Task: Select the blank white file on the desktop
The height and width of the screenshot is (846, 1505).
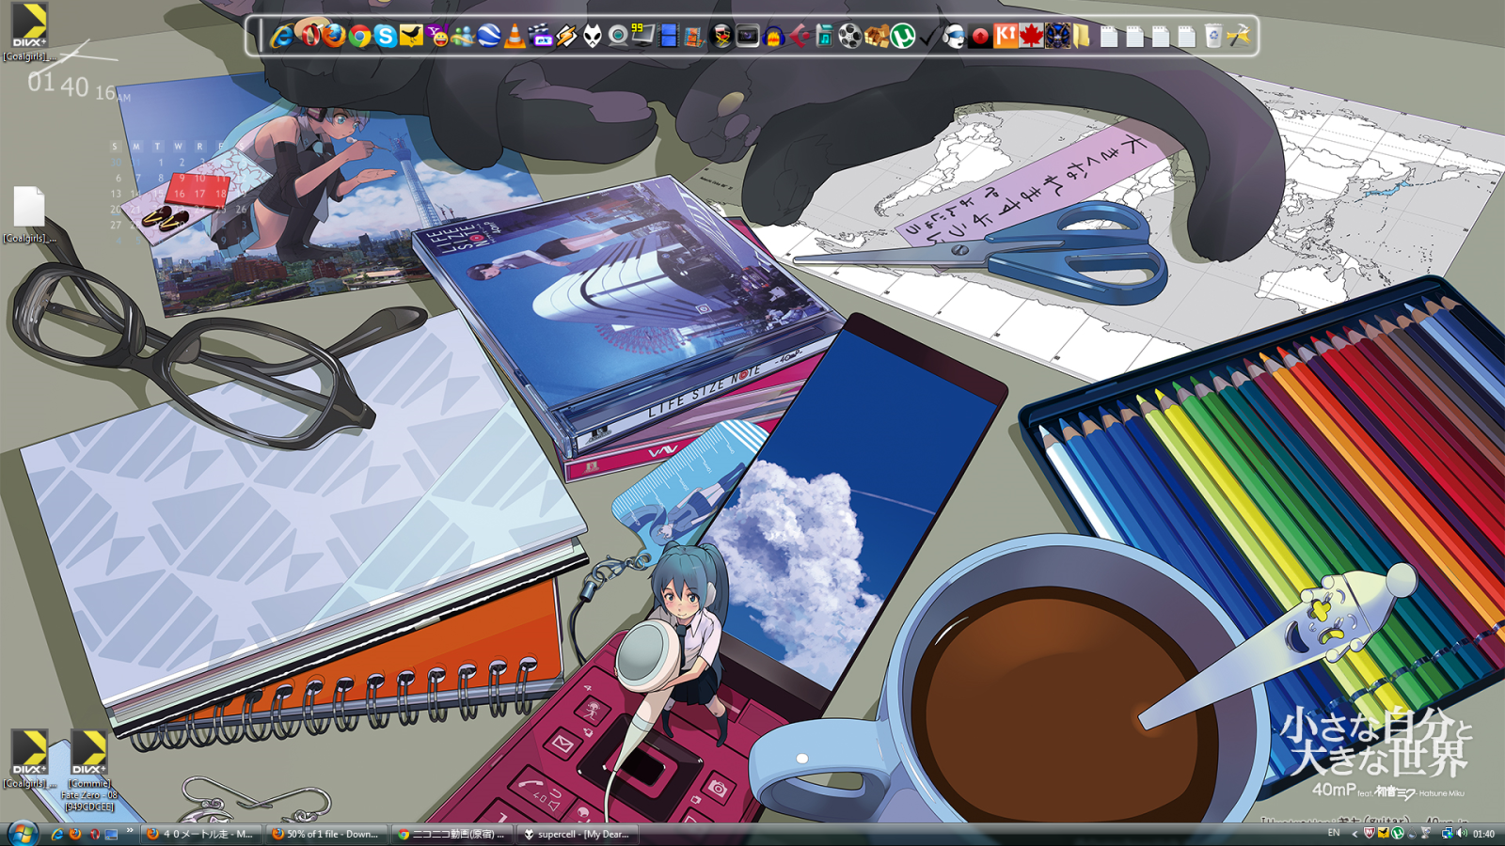Action: (x=29, y=206)
